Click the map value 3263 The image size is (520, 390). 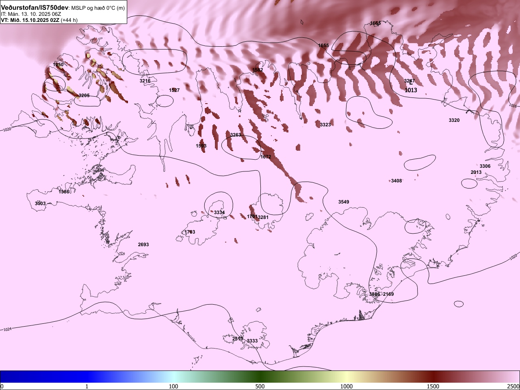pyautogui.click(x=236, y=135)
